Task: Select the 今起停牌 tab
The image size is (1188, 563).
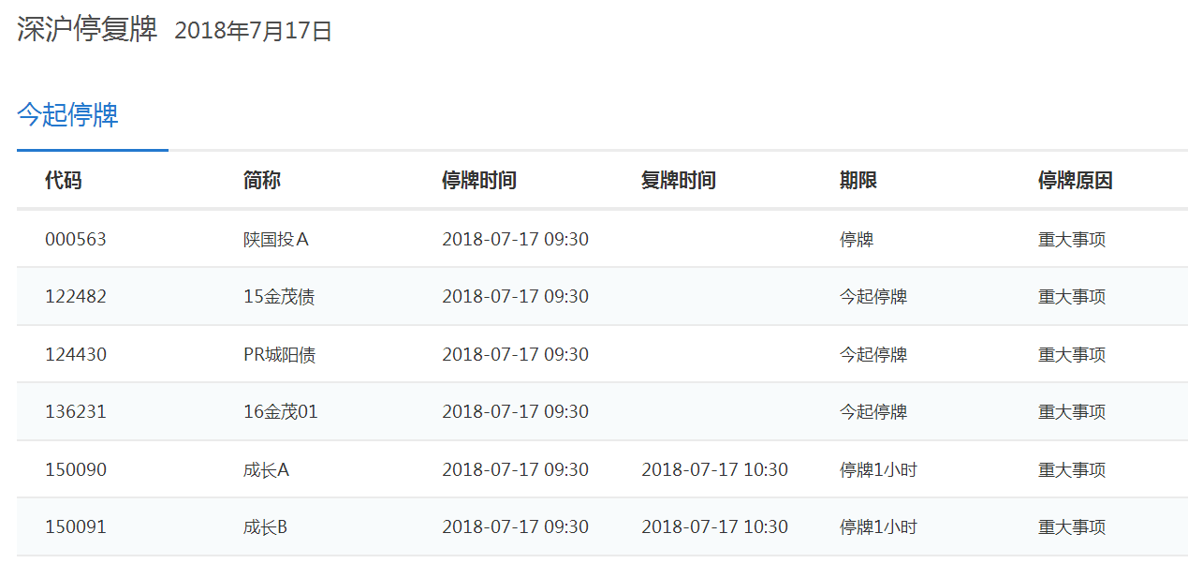Action: 67,116
